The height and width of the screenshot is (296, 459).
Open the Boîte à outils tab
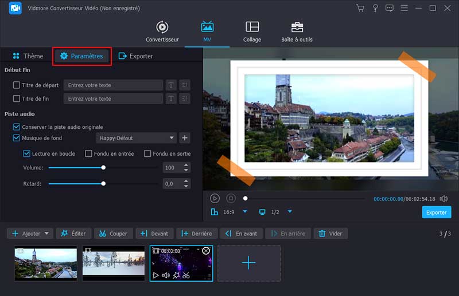click(x=297, y=32)
